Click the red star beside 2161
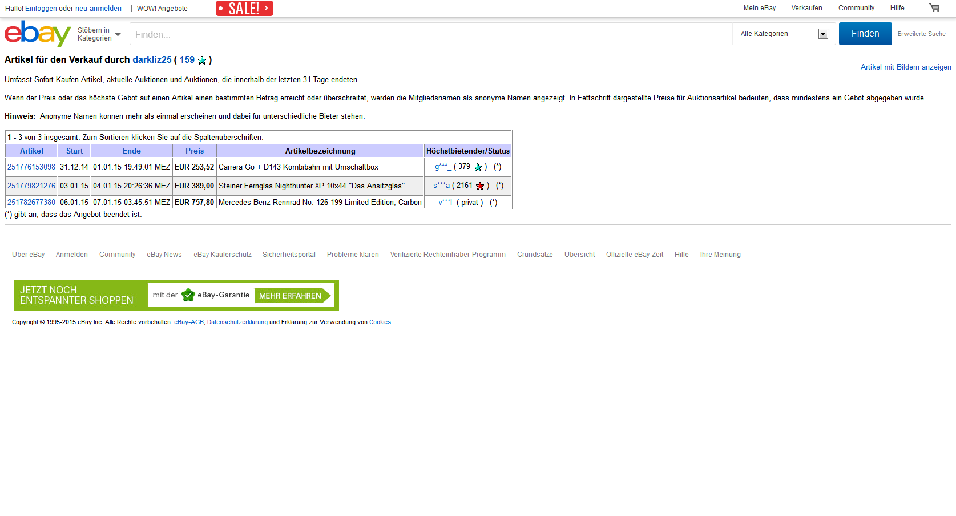 click(x=480, y=186)
